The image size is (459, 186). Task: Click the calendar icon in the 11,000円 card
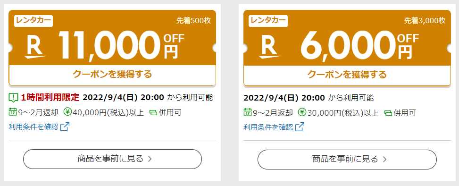coord(13,112)
